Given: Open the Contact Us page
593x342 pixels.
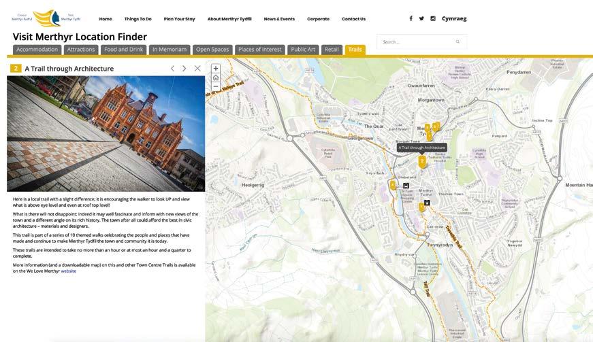Looking at the screenshot, I should tap(353, 19).
